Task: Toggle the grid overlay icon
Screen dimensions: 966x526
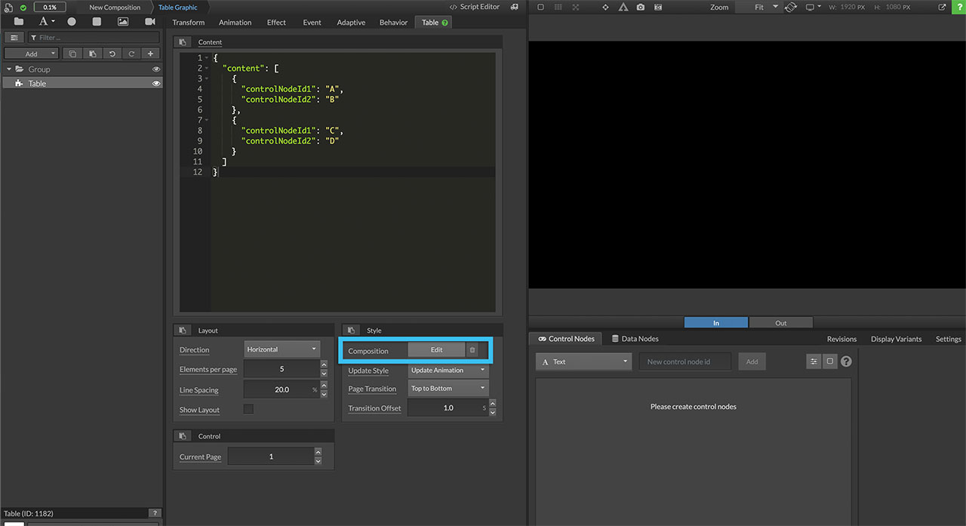Action: (558, 7)
